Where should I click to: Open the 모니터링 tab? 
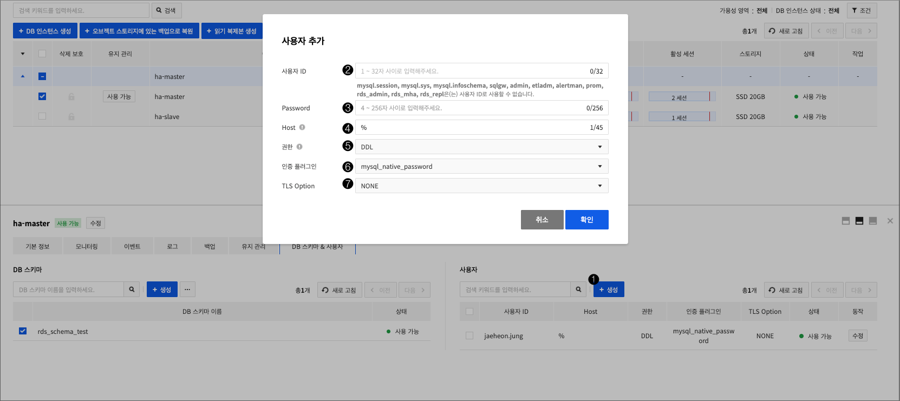coord(87,246)
